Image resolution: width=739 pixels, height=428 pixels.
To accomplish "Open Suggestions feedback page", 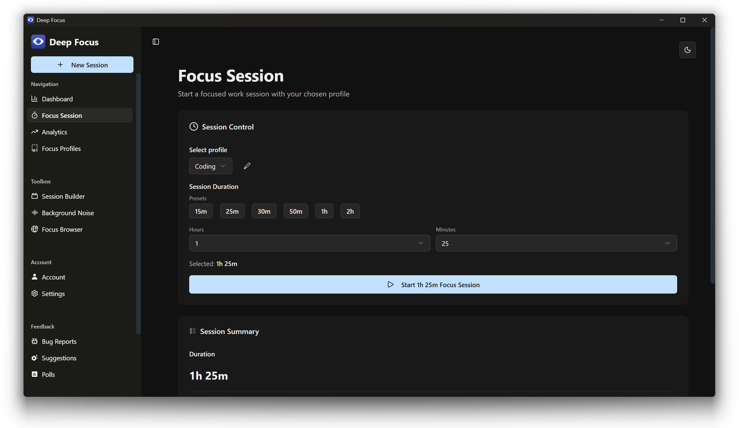I will [x=80, y=358].
